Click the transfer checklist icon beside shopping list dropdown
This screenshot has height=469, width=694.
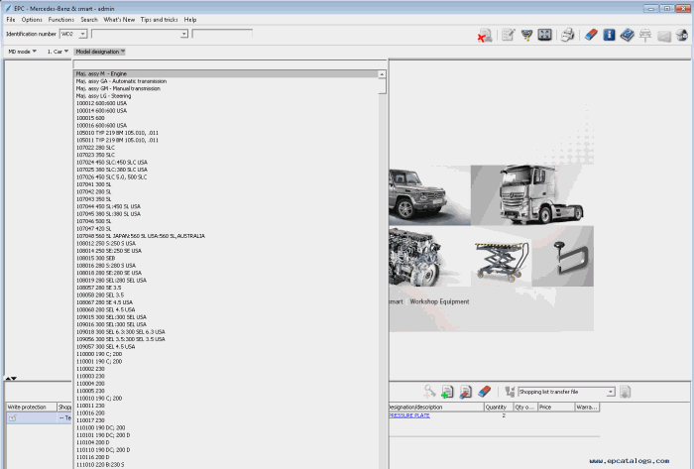(x=510, y=392)
